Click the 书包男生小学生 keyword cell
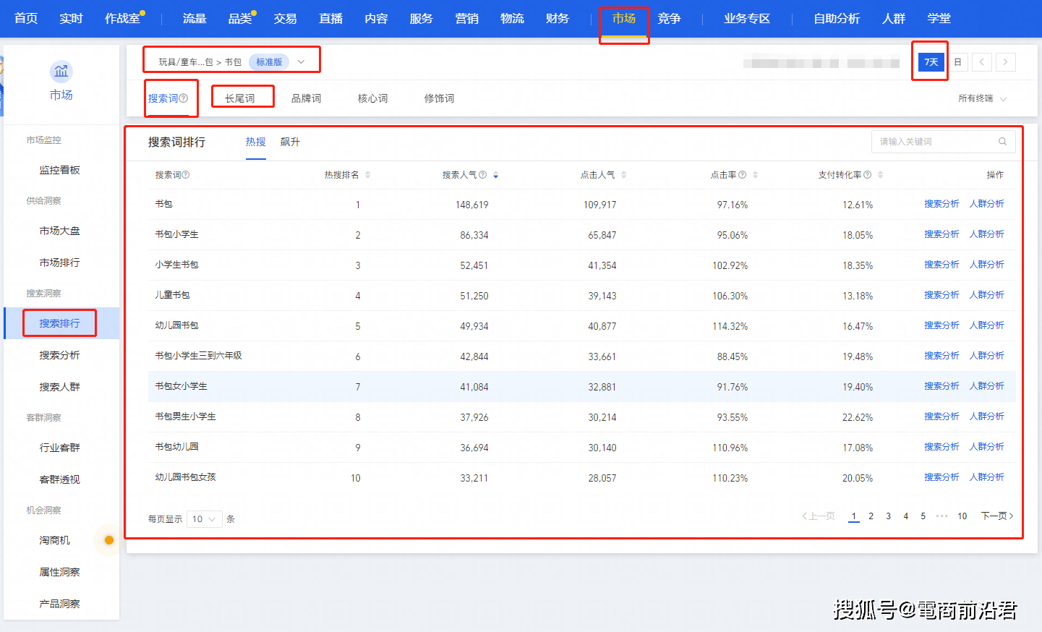 185,417
